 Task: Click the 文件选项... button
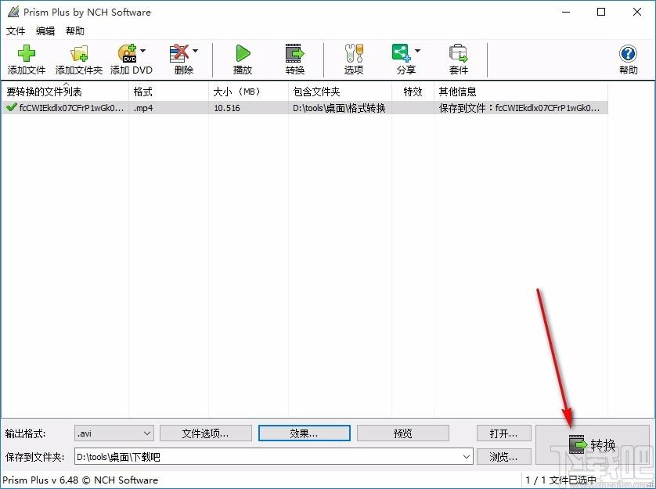[x=206, y=433]
